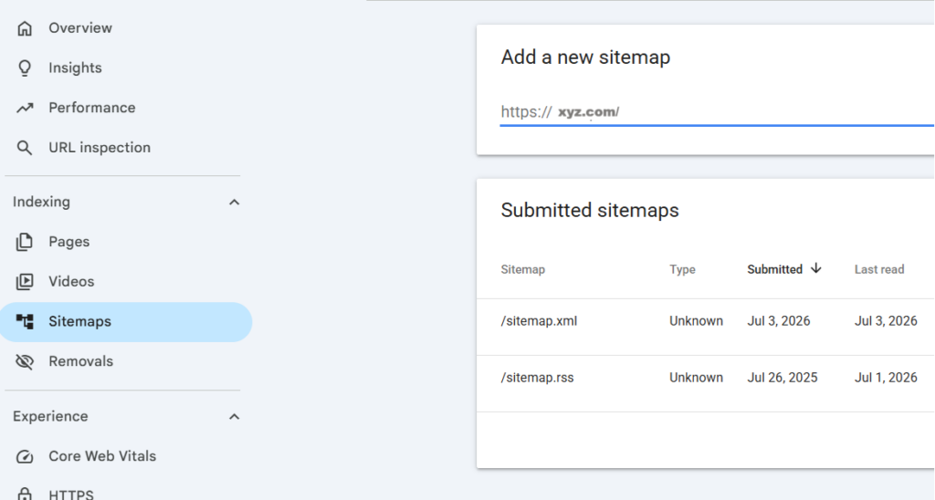The width and height of the screenshot is (935, 500).
Task: Open the Insights menu item
Action: click(75, 68)
